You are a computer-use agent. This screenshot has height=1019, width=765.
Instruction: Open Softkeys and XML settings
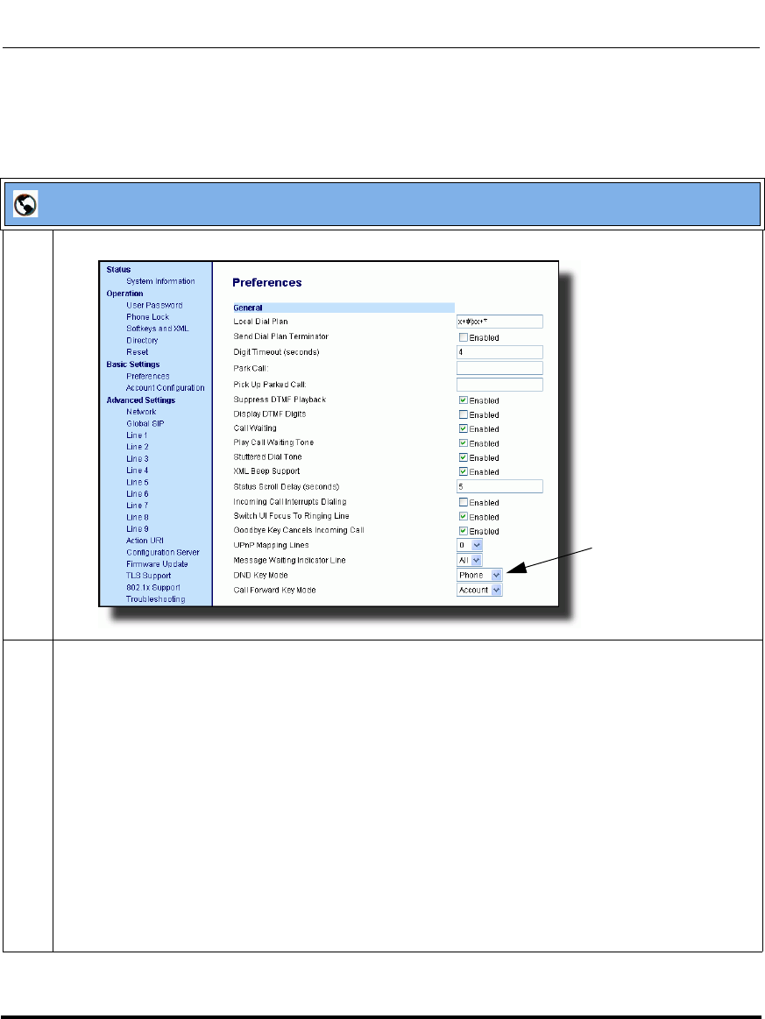157,329
